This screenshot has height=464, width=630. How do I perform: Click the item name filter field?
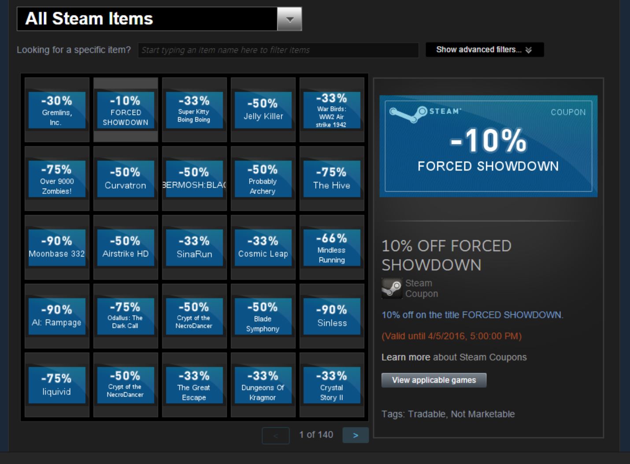pyautogui.click(x=278, y=50)
